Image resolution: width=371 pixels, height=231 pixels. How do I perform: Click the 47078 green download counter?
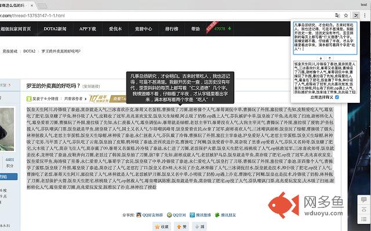click(223, 29)
